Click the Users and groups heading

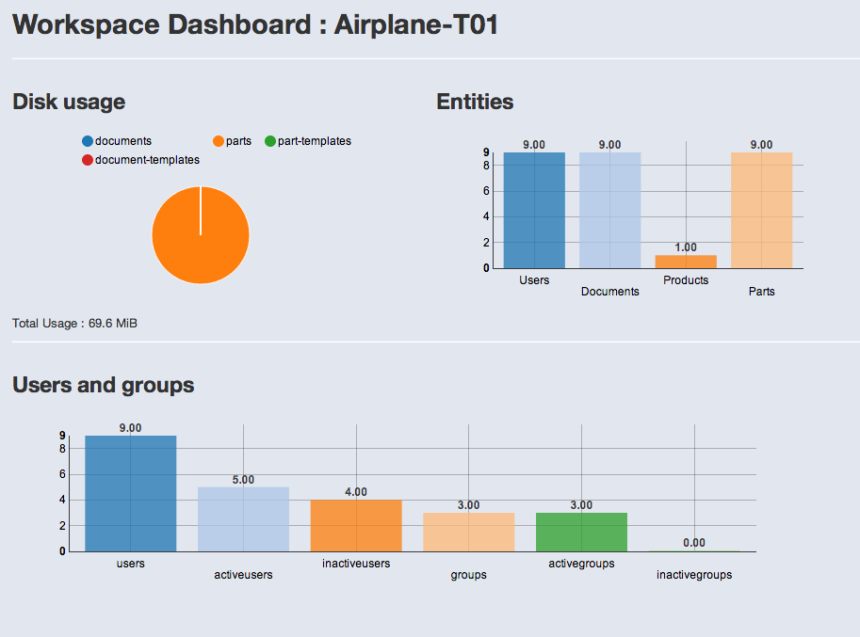click(104, 385)
